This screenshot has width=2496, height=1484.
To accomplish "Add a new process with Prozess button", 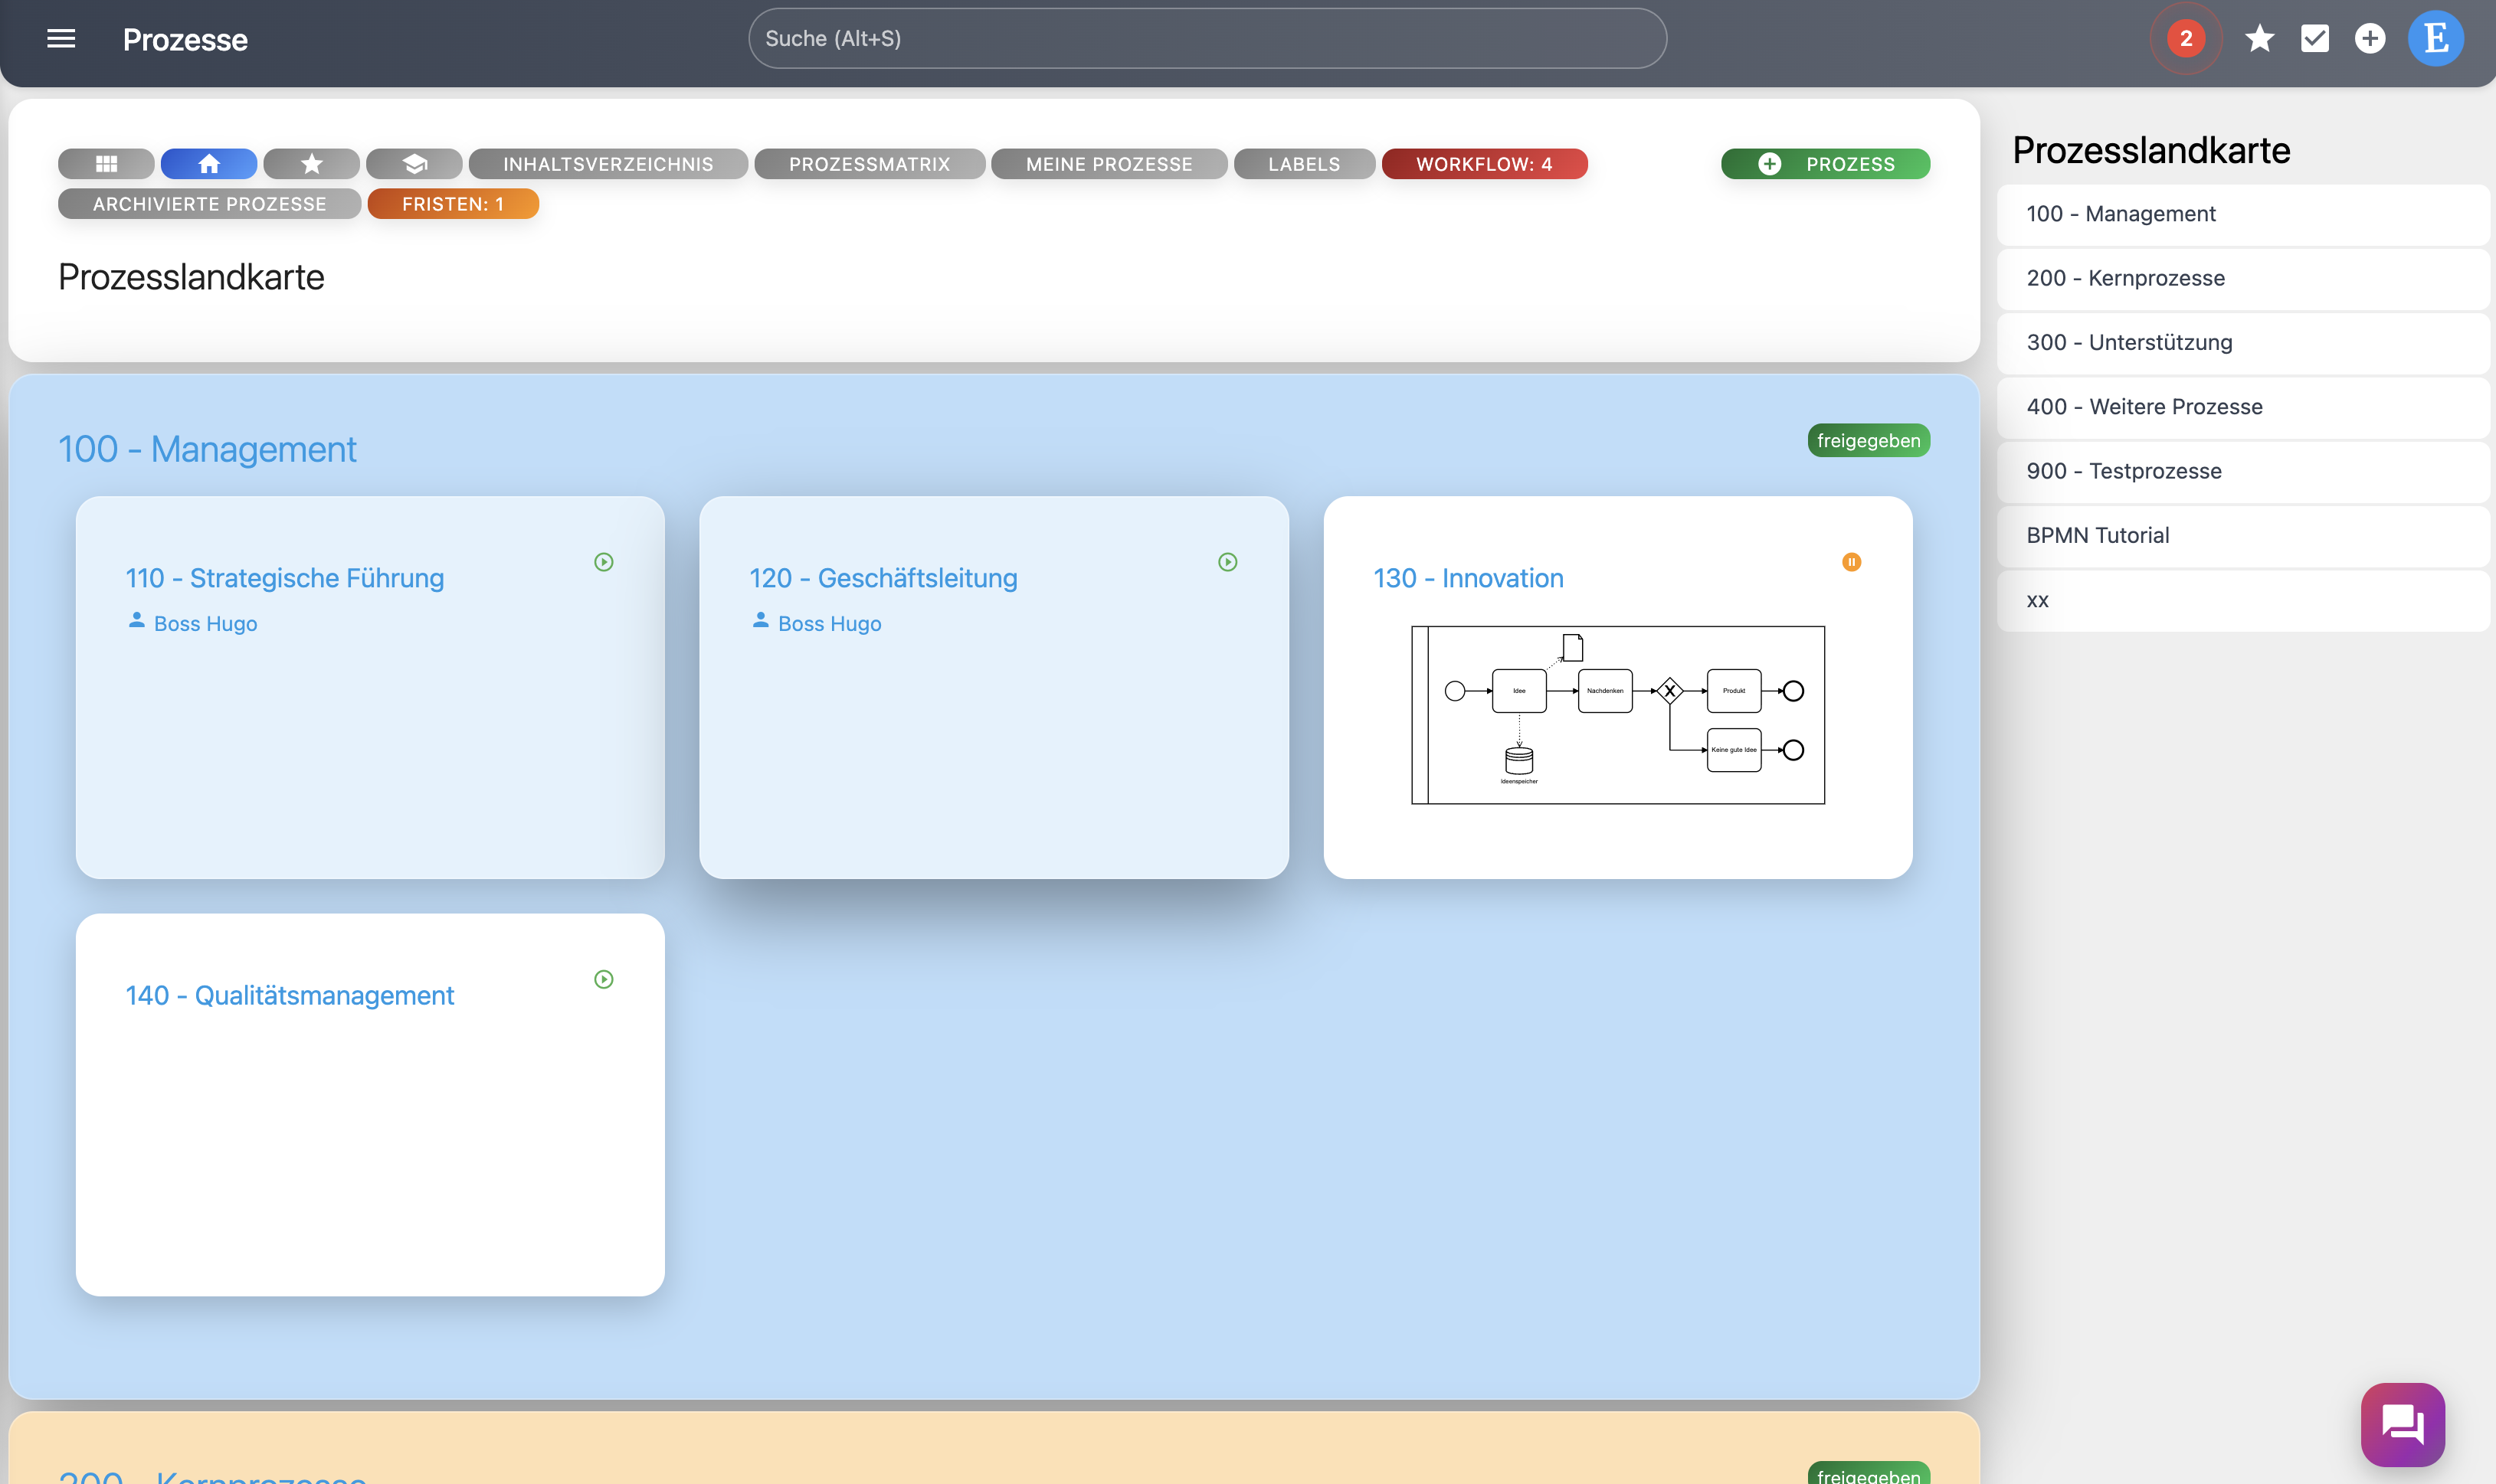I will pos(1825,164).
